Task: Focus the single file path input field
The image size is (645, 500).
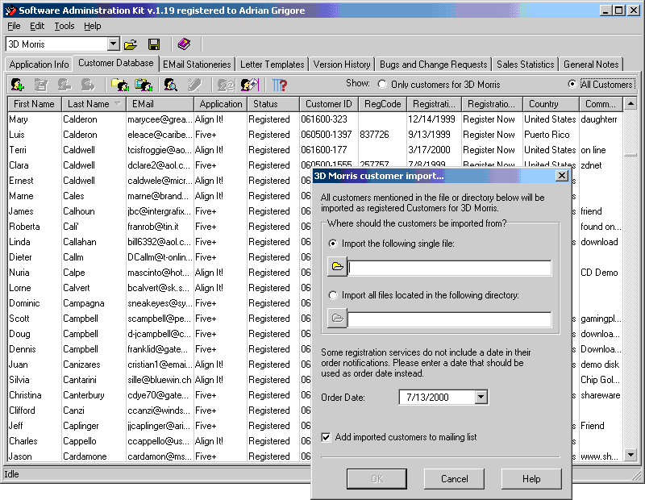Action: 449,268
